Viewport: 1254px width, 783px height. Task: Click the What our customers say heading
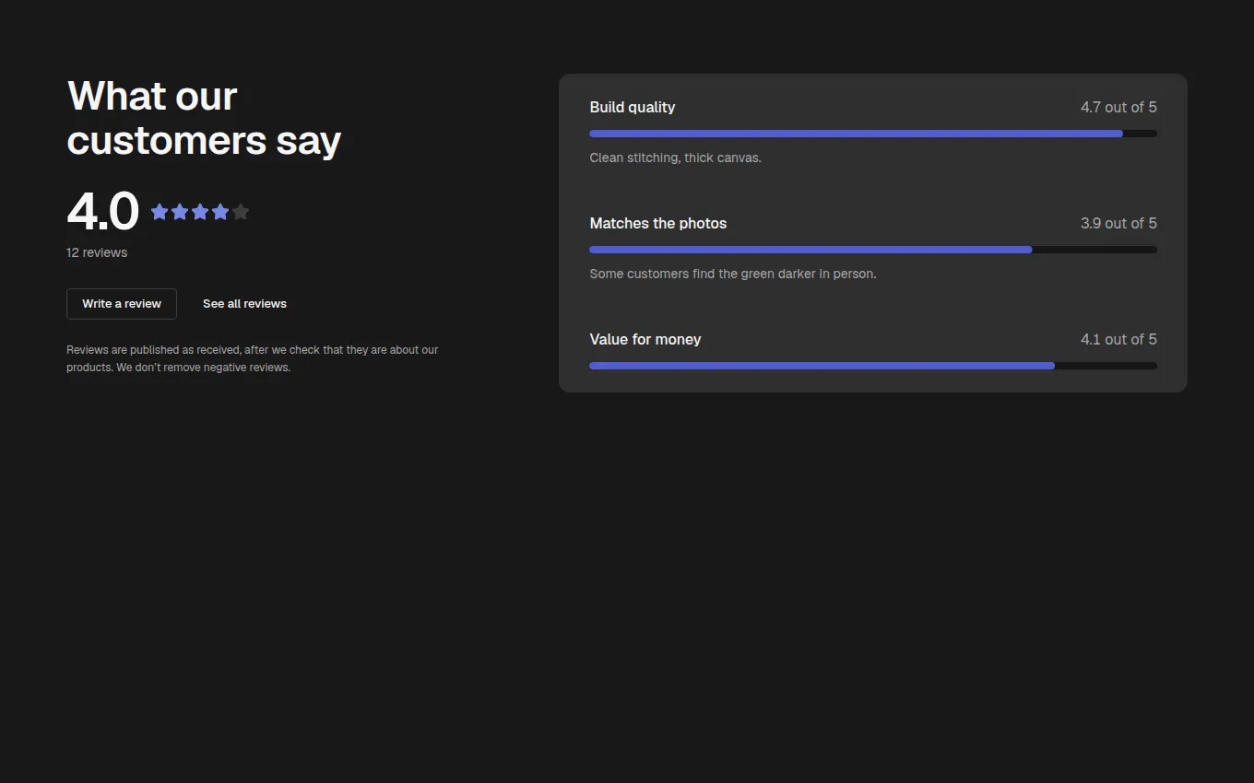click(204, 118)
